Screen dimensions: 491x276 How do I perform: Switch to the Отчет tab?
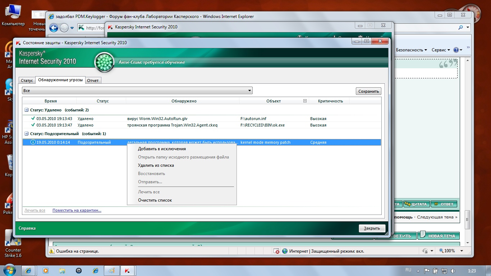[93, 80]
